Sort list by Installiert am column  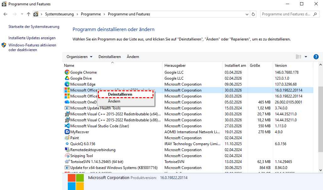(235, 66)
